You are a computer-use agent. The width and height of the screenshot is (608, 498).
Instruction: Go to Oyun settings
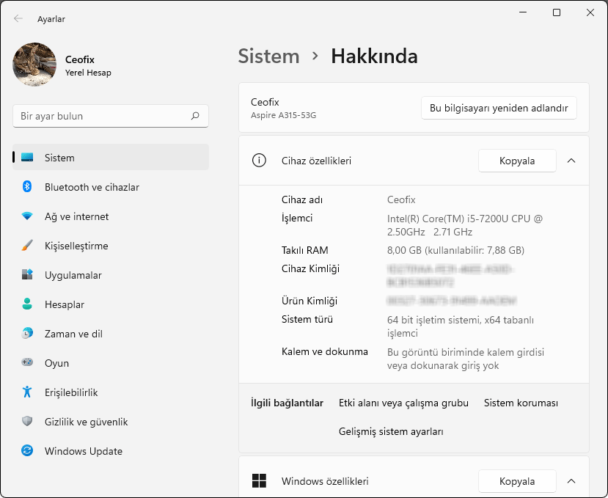[x=111, y=363]
